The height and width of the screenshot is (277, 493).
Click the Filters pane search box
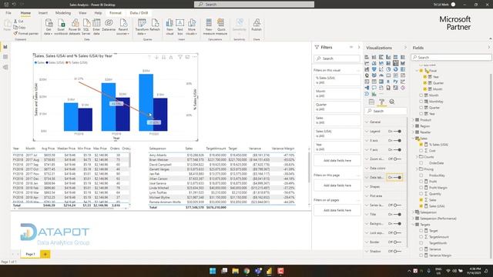pyautogui.click(x=337, y=58)
